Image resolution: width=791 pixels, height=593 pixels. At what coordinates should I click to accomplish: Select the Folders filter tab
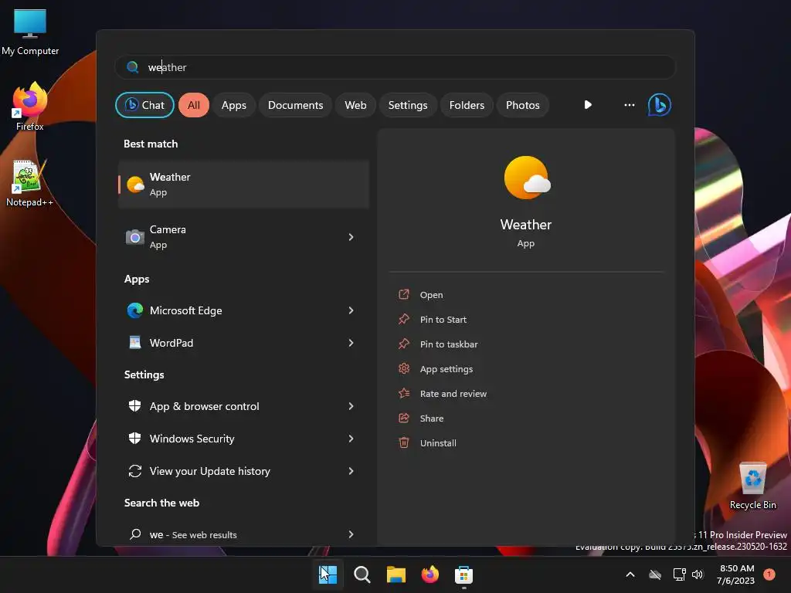coord(467,105)
